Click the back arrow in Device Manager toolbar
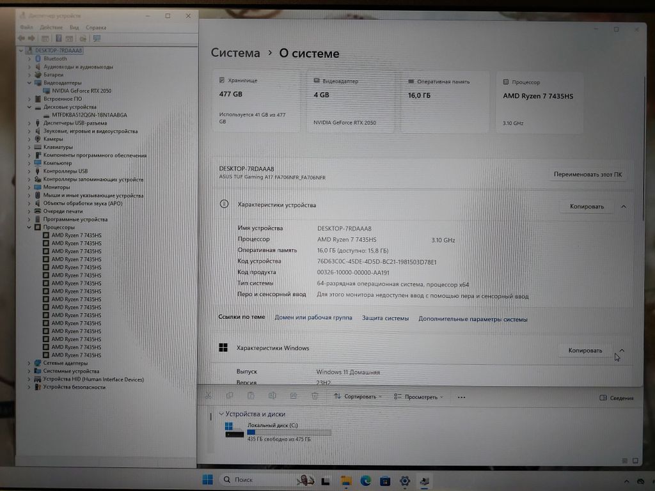Image resolution: width=655 pixels, height=491 pixels. tap(22, 38)
